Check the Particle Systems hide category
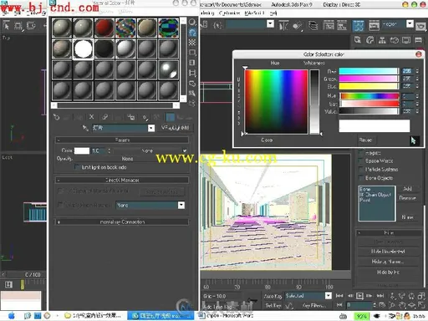 pos(361,170)
